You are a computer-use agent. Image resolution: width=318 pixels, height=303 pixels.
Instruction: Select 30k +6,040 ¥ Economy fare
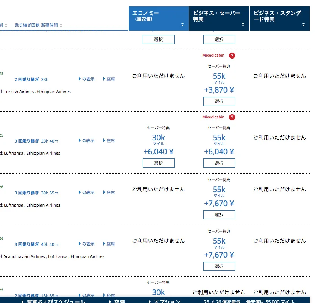pos(158,163)
